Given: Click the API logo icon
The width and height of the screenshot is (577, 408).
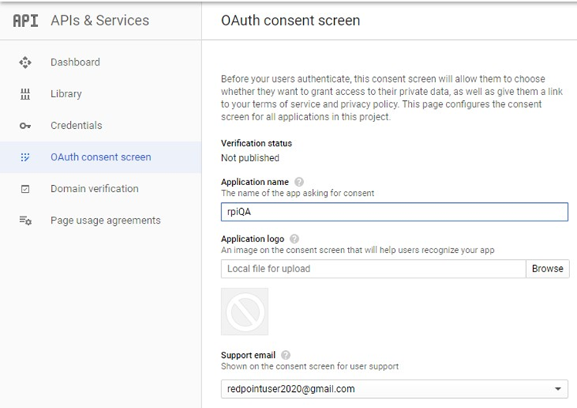Looking at the screenshot, I should point(25,21).
